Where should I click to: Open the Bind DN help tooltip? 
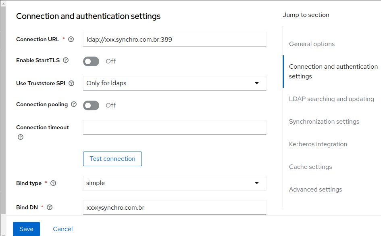click(x=49, y=207)
